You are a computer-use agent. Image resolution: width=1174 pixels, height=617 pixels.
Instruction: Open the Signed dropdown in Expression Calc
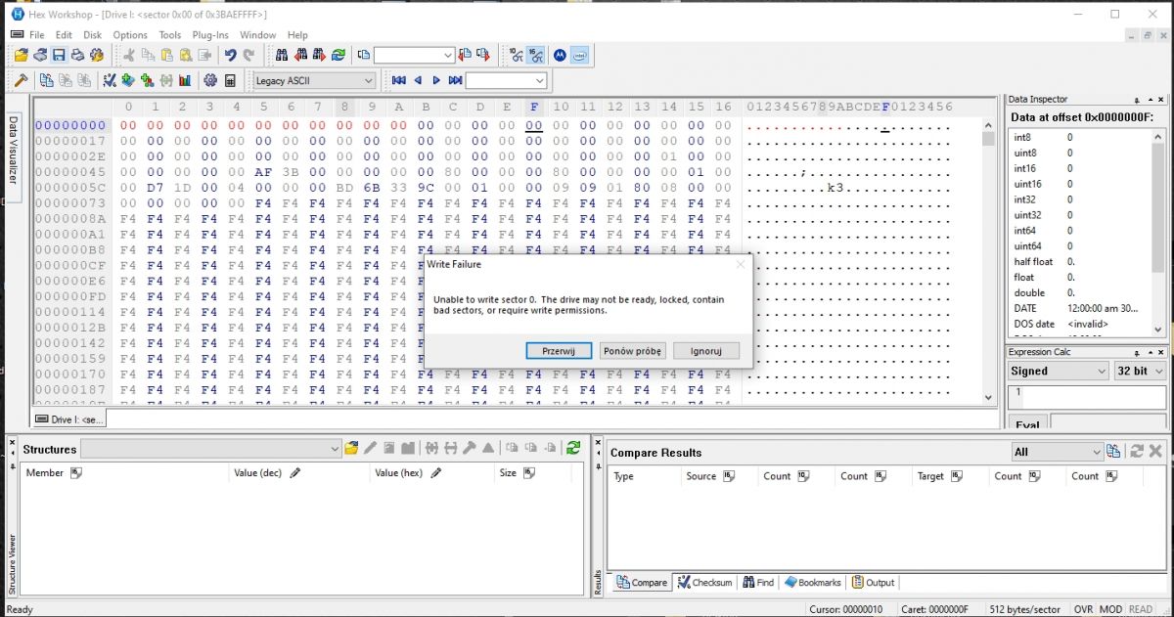pyautogui.click(x=1100, y=371)
